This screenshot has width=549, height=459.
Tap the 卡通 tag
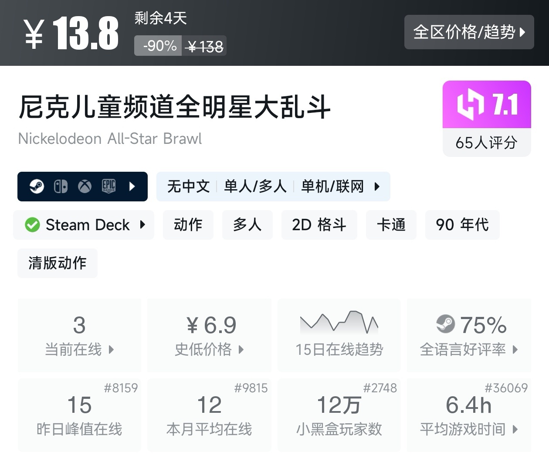(x=391, y=225)
